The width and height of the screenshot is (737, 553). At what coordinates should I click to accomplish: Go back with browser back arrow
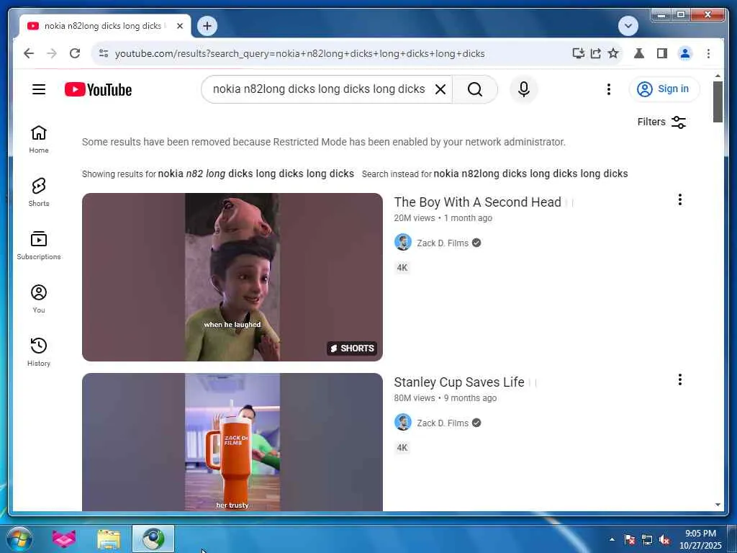29,53
